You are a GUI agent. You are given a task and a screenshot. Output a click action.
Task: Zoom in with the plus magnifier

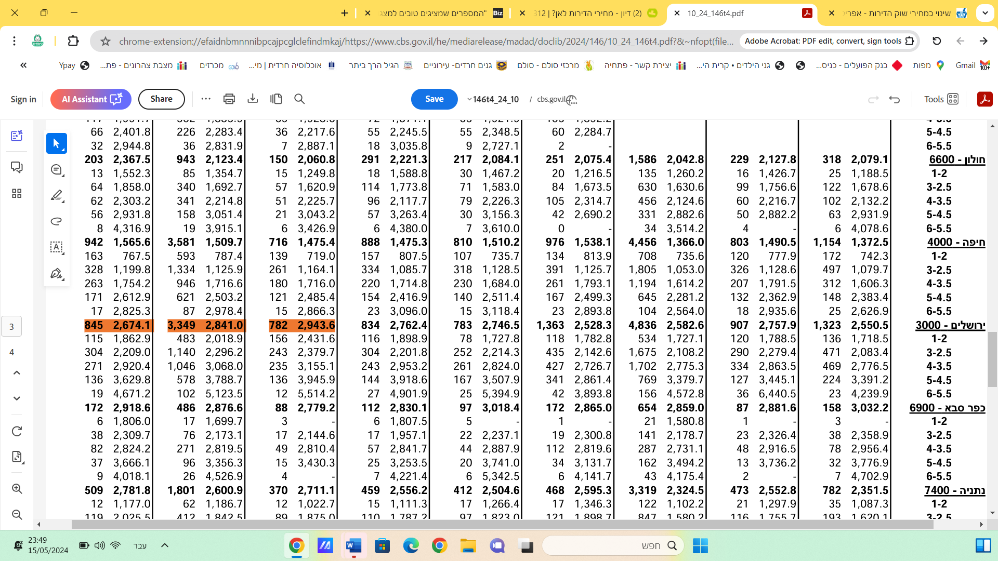17,489
